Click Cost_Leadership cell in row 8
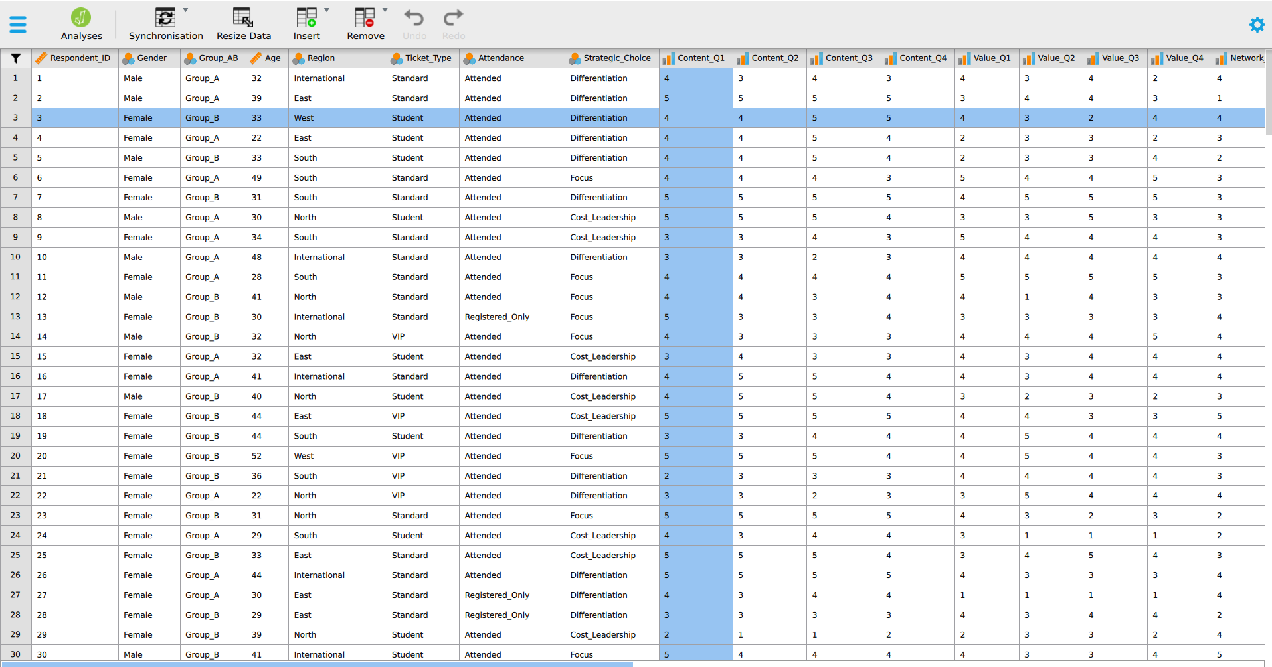Image resolution: width=1272 pixels, height=667 pixels. pyautogui.click(x=612, y=217)
